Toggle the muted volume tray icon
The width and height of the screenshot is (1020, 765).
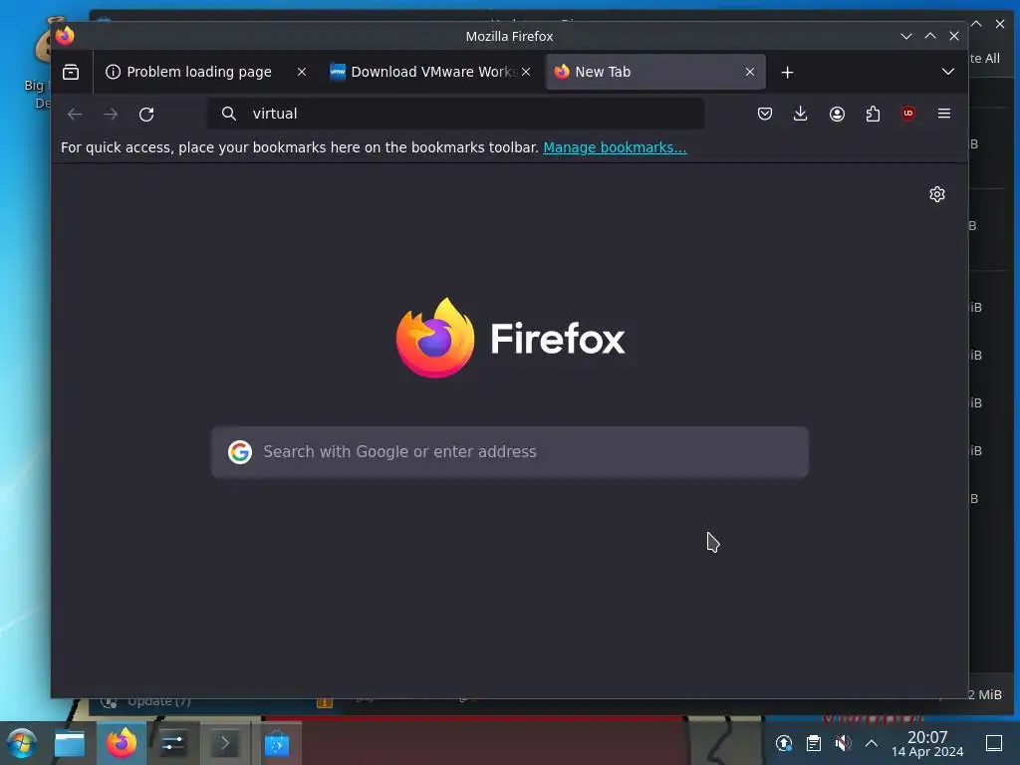pos(843,743)
